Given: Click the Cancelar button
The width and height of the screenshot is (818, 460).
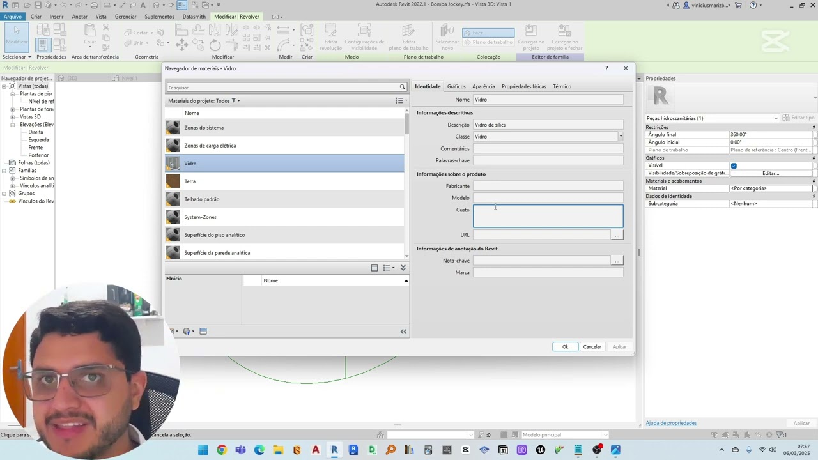Looking at the screenshot, I should (x=592, y=347).
